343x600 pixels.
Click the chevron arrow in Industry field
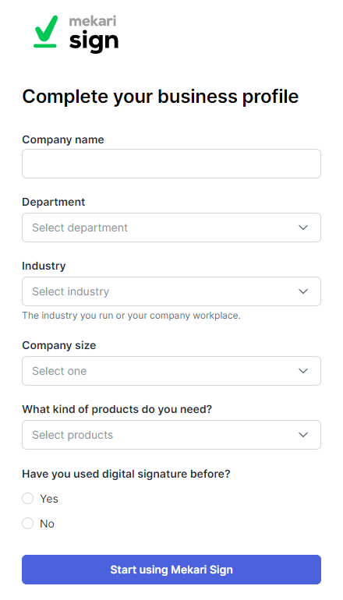point(303,291)
